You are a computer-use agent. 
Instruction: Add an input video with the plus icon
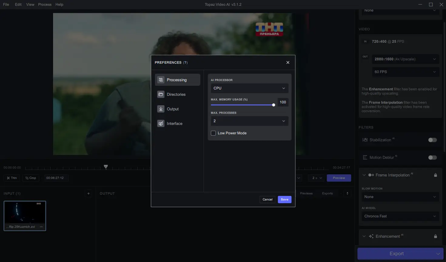pyautogui.click(x=89, y=193)
